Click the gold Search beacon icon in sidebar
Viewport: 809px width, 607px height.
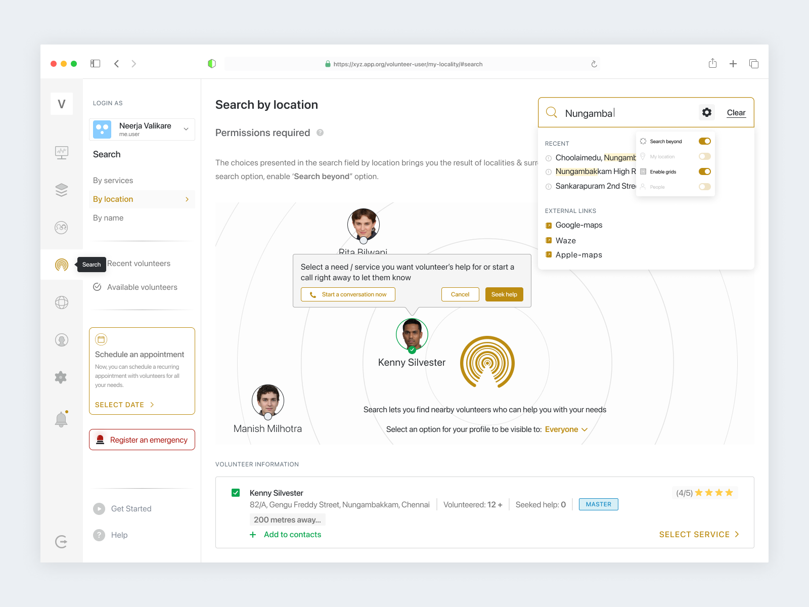(61, 264)
